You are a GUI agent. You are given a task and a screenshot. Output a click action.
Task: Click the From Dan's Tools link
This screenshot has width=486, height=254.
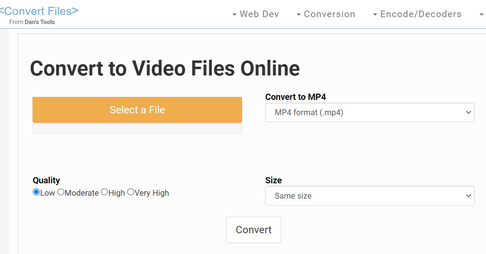pyautogui.click(x=32, y=22)
